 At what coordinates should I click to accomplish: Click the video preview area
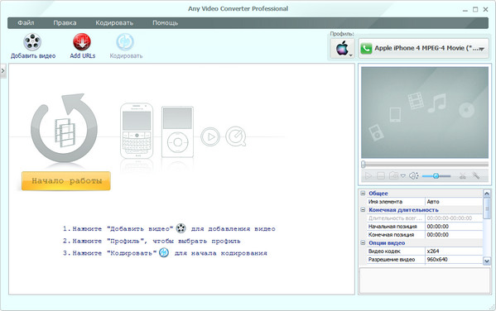point(425,112)
